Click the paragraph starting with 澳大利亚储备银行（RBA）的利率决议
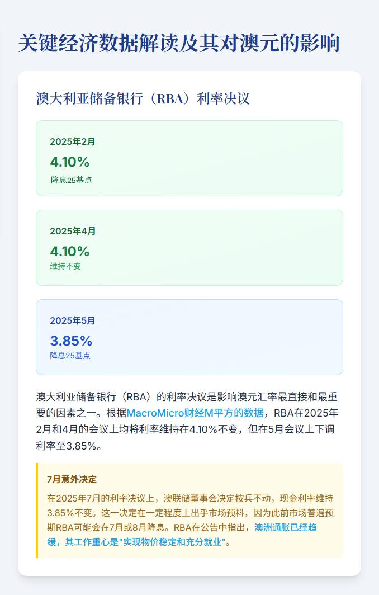This screenshot has height=595, width=379. (187, 421)
